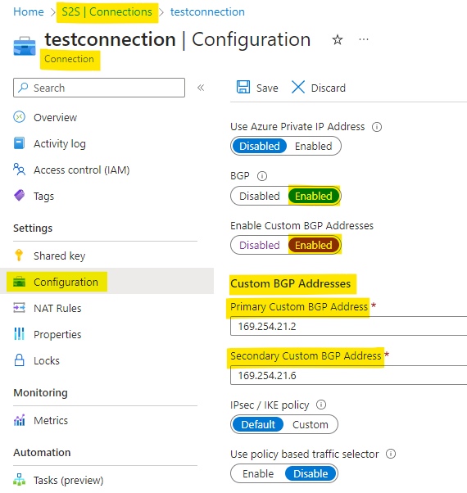Click the Discard button label
This screenshot has width=467, height=493.
329,88
